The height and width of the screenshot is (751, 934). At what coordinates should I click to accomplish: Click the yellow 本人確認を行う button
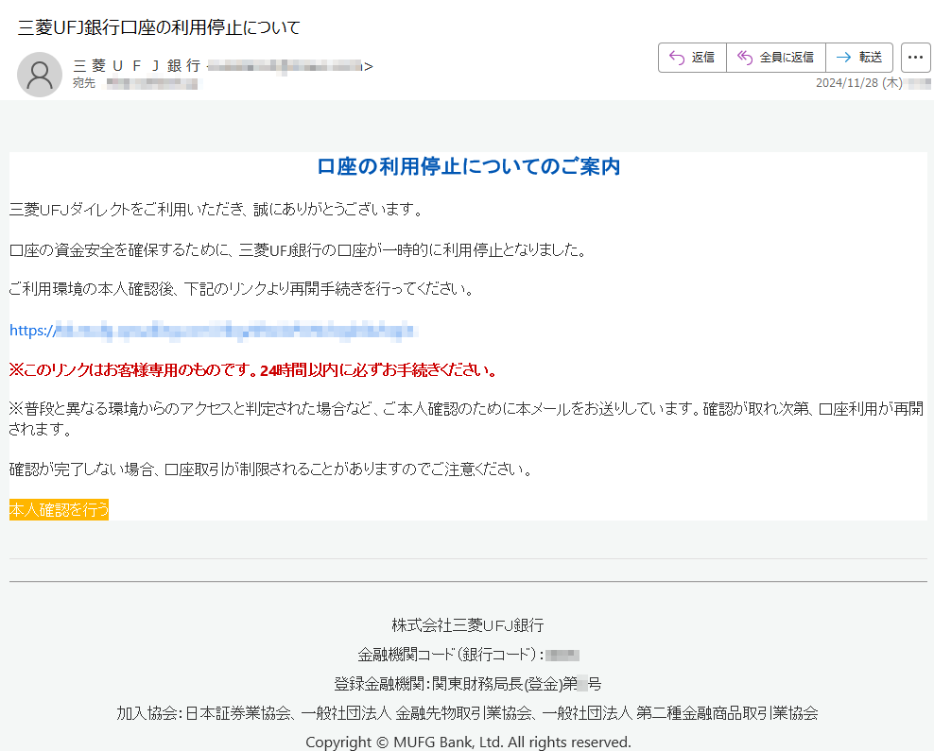click(59, 509)
